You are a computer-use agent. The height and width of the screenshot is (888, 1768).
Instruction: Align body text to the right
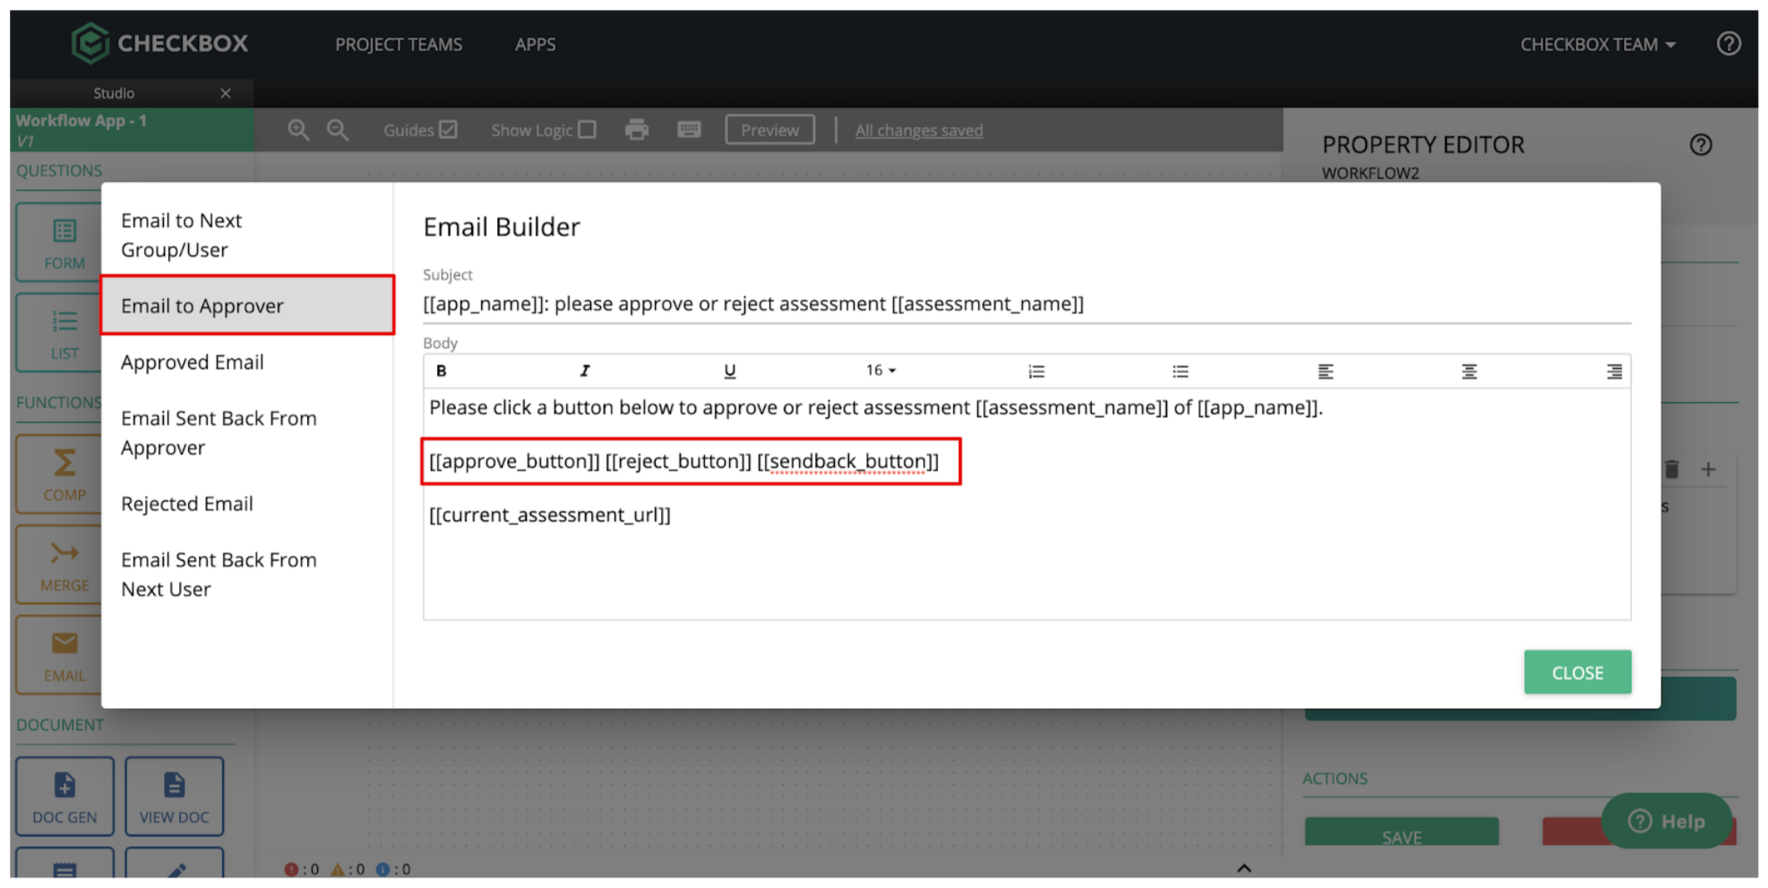(x=1614, y=371)
